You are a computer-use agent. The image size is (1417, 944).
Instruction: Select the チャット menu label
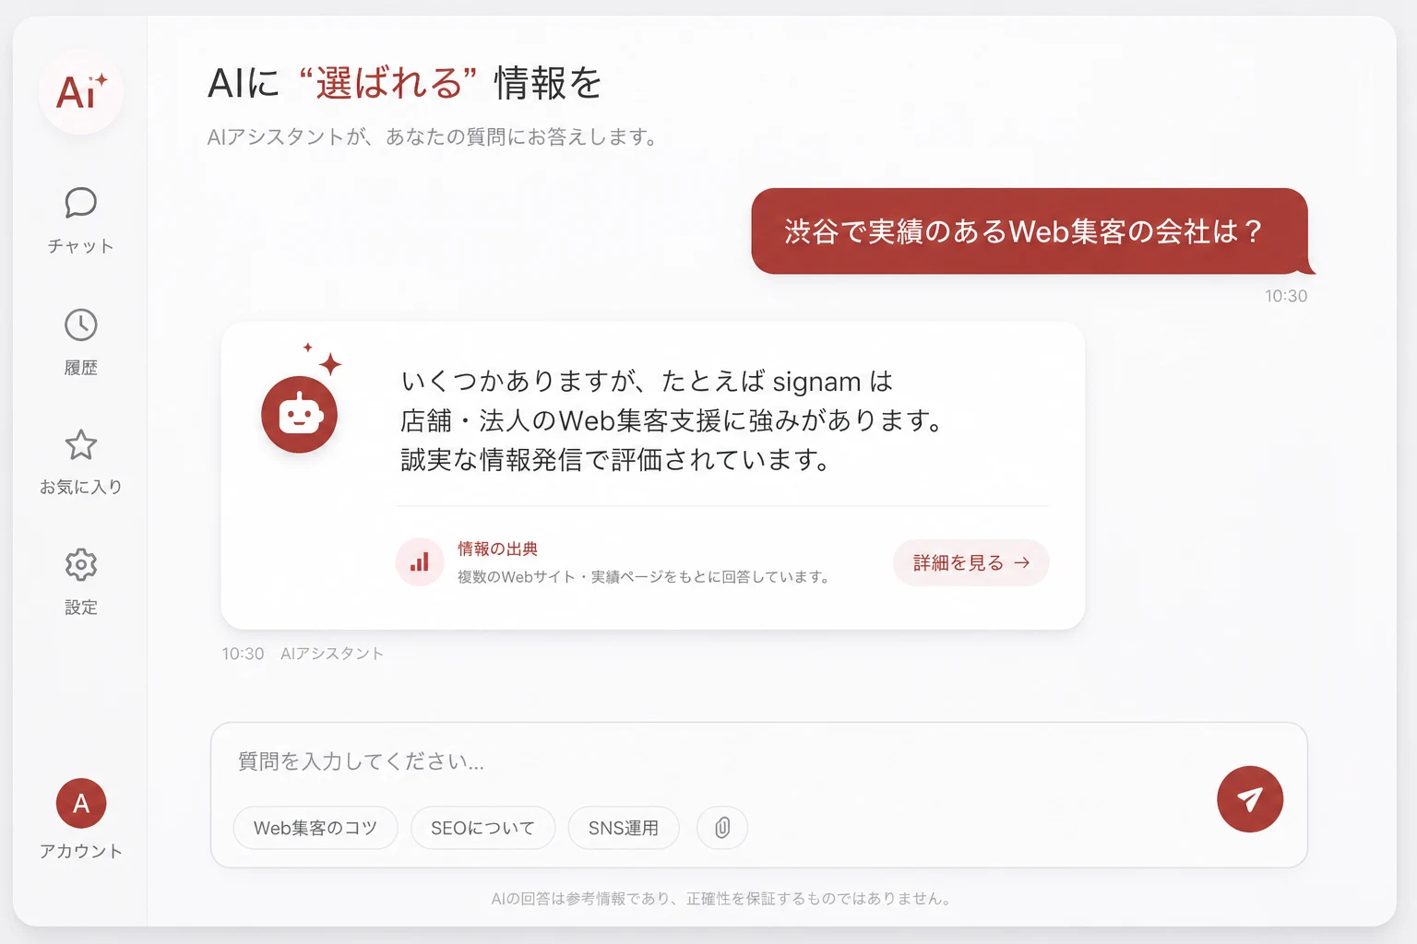(x=81, y=246)
